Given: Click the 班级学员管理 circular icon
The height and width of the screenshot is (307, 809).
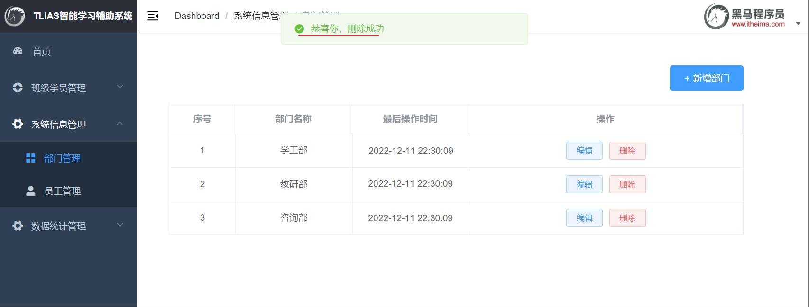Looking at the screenshot, I should [18, 88].
